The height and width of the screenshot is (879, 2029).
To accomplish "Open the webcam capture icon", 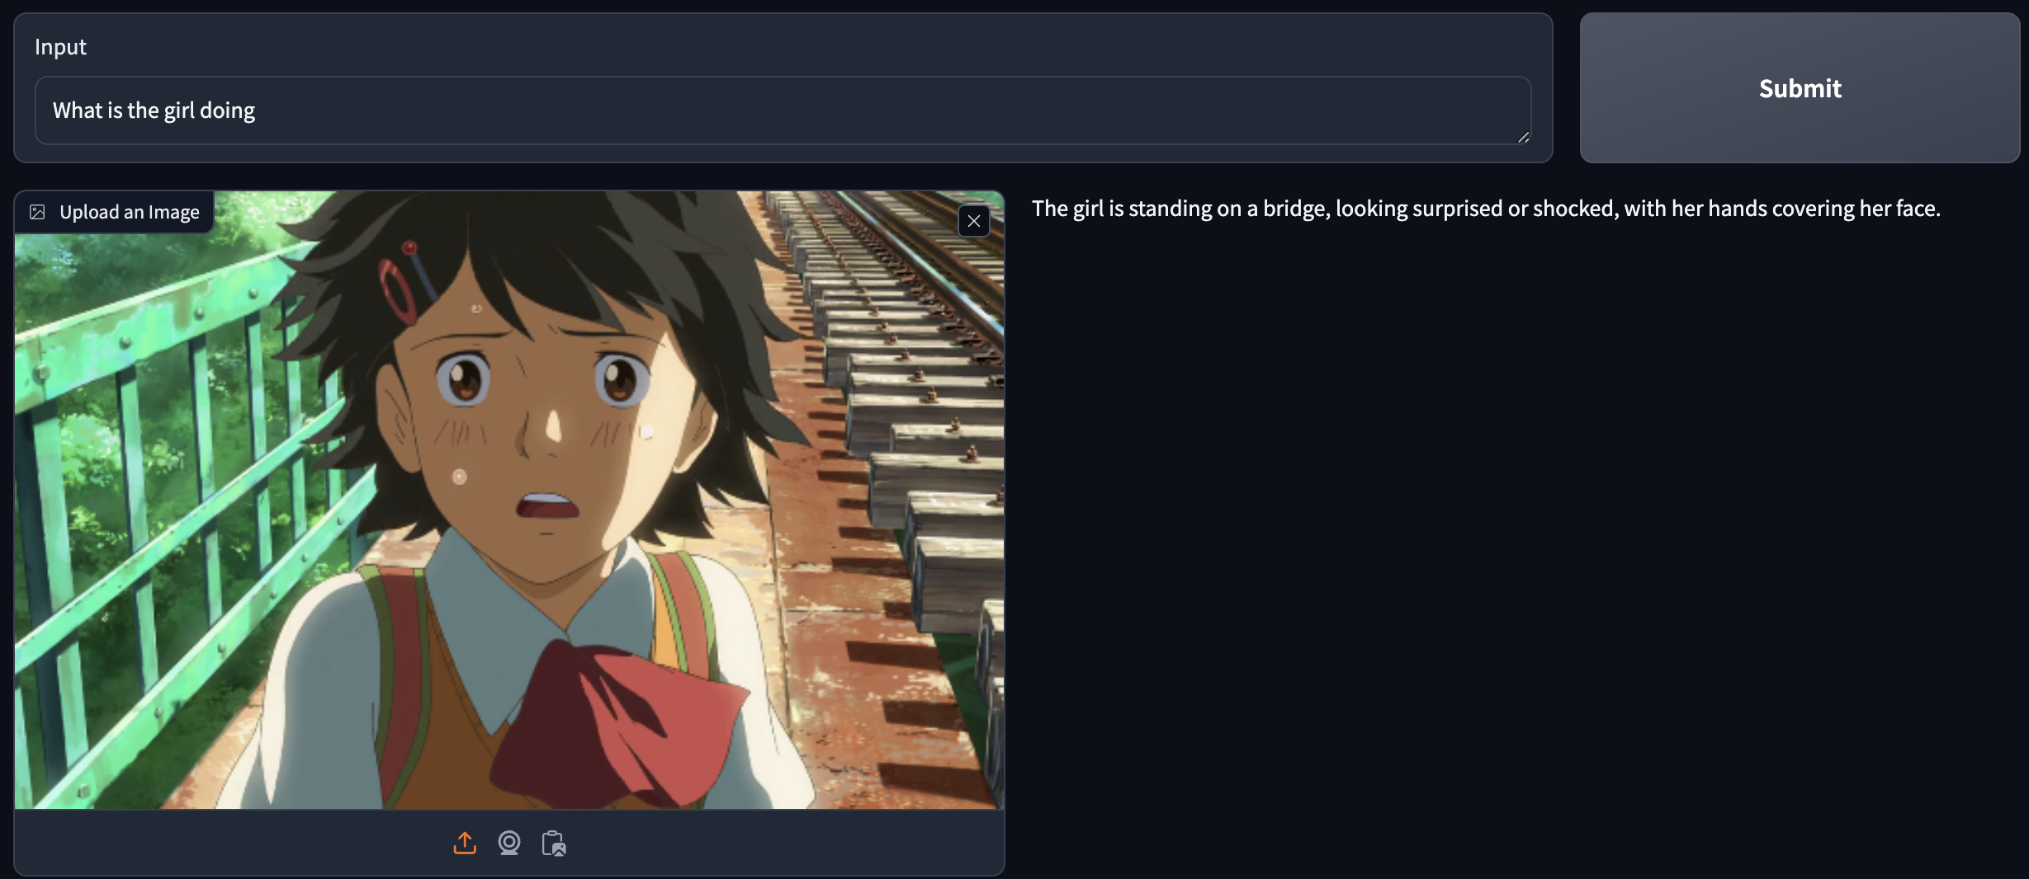I will point(509,843).
